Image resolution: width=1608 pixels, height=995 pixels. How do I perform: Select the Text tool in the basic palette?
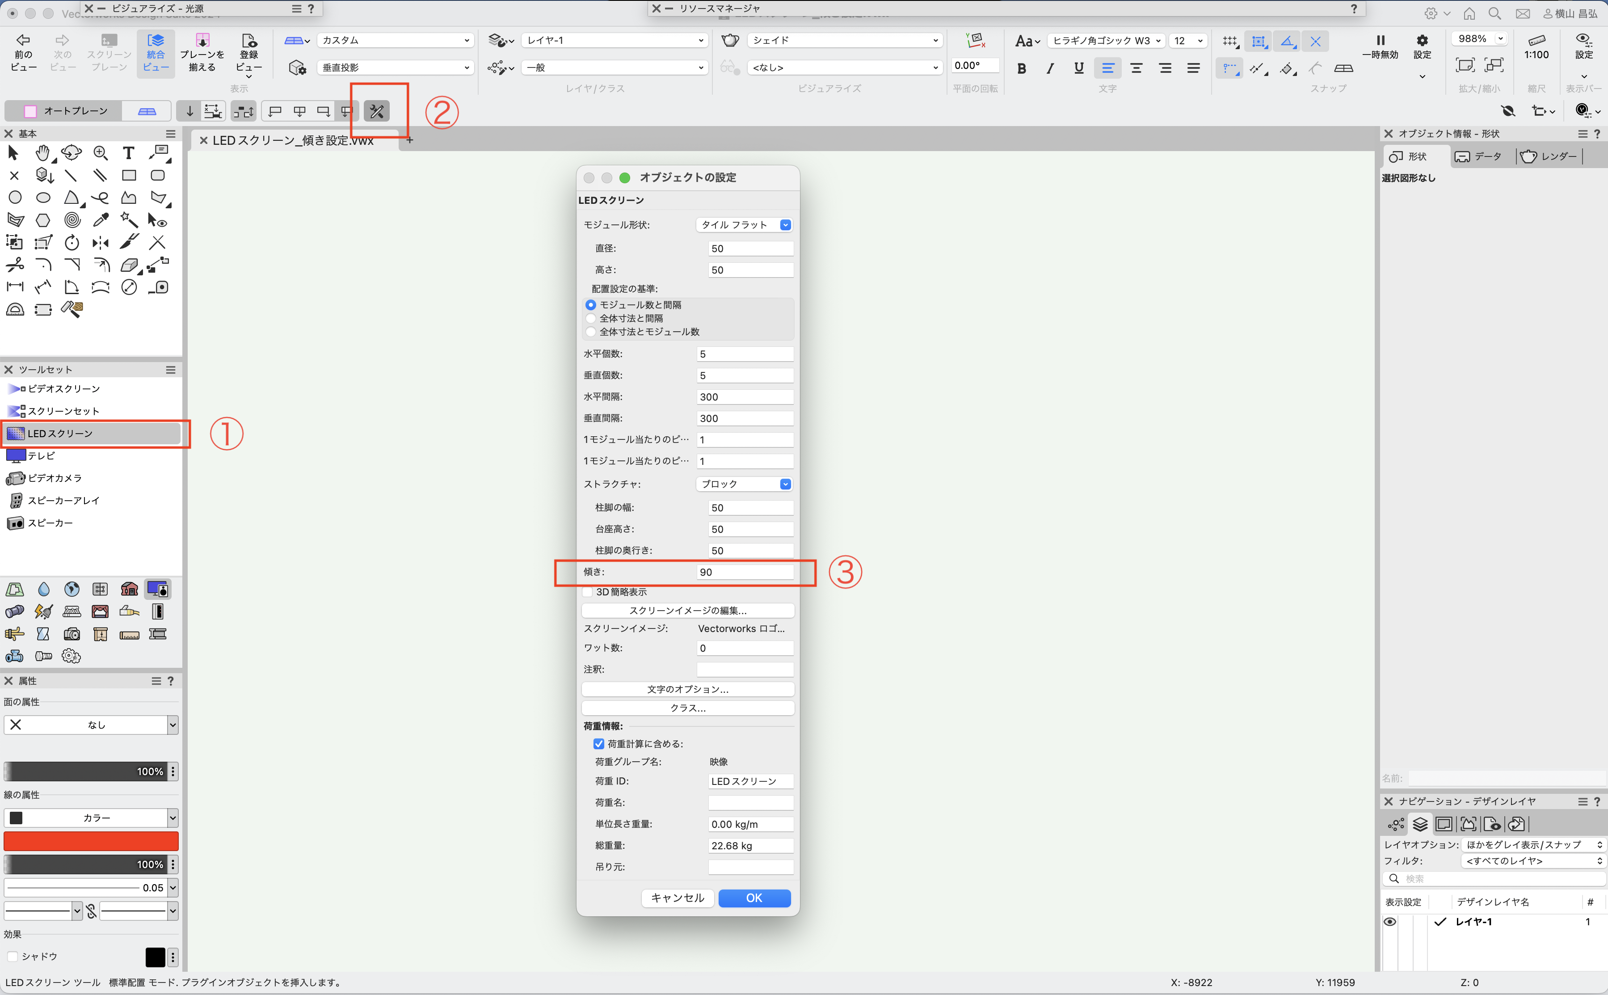click(x=128, y=153)
